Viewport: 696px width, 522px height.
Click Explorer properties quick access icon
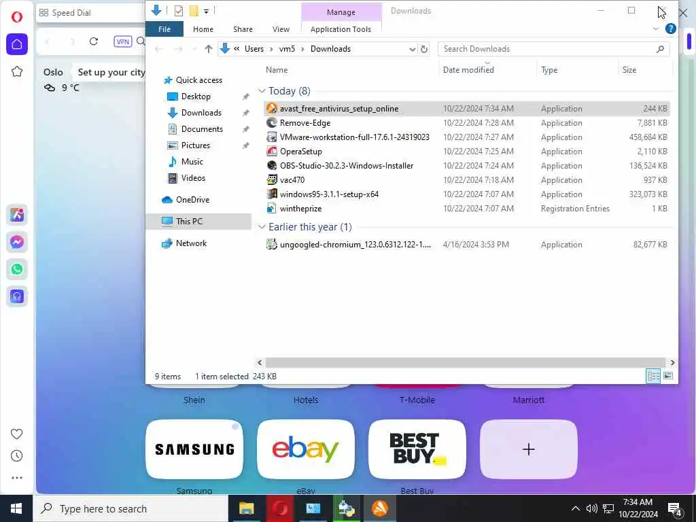179,11
